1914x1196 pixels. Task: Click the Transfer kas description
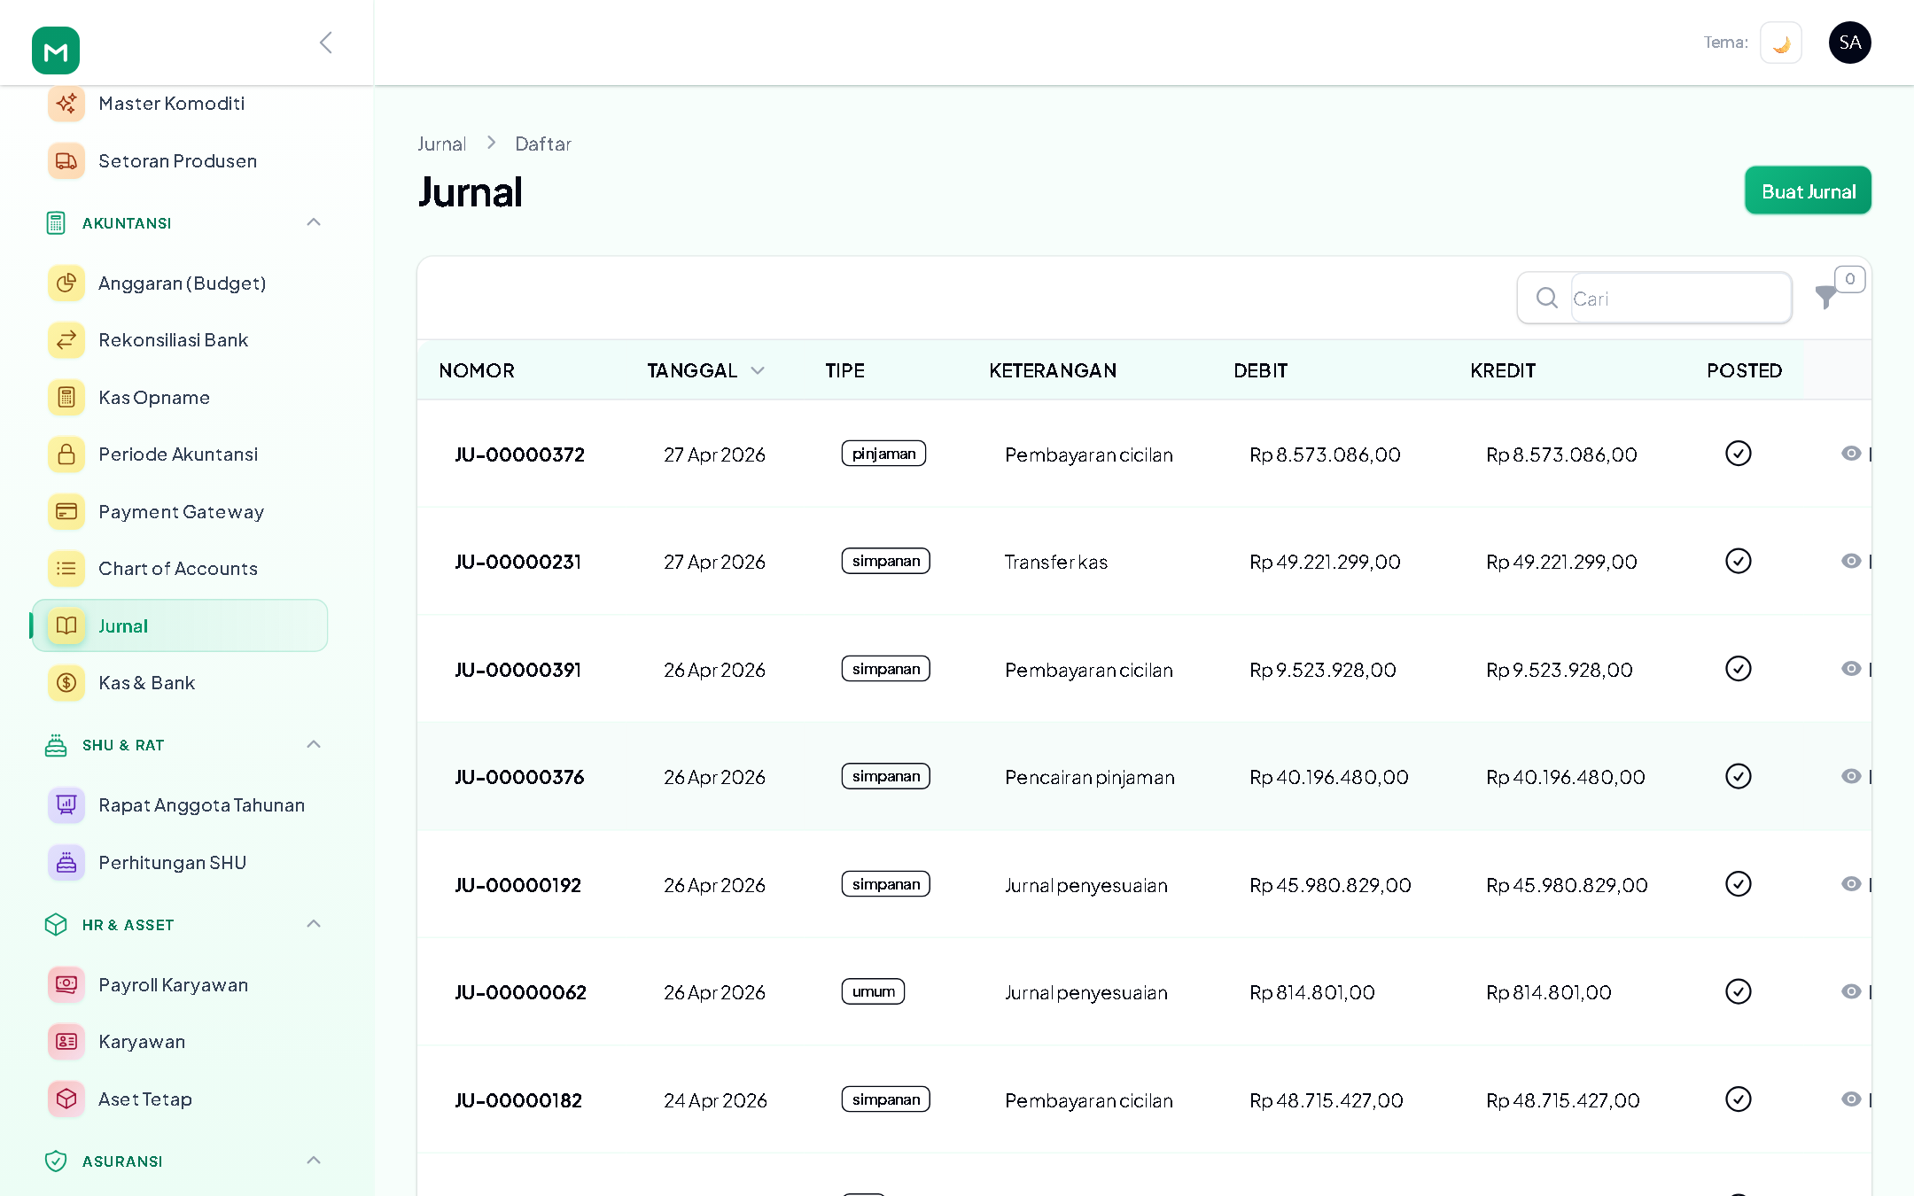tap(1056, 562)
